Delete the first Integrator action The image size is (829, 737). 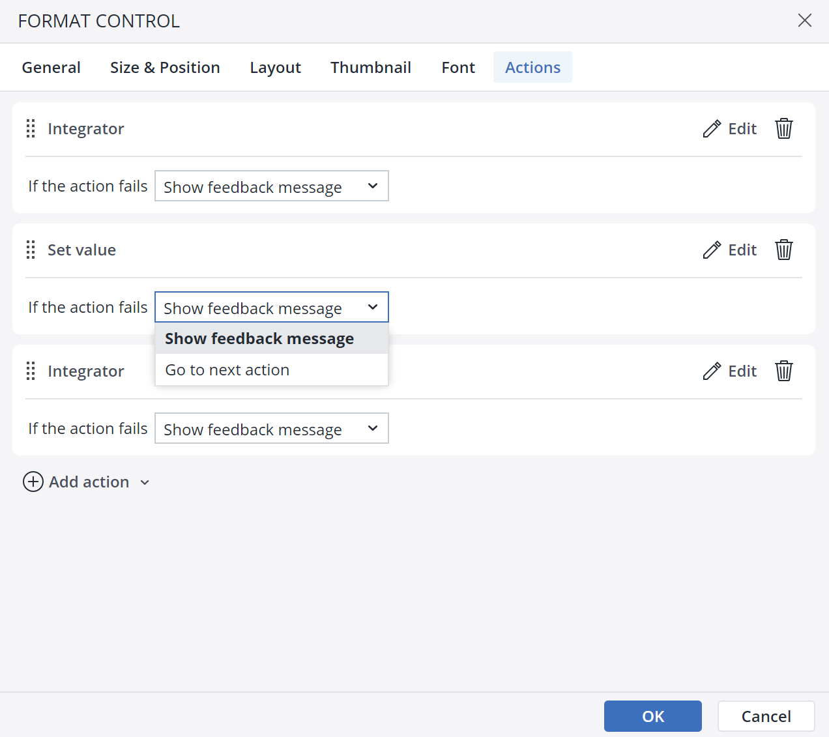point(783,129)
